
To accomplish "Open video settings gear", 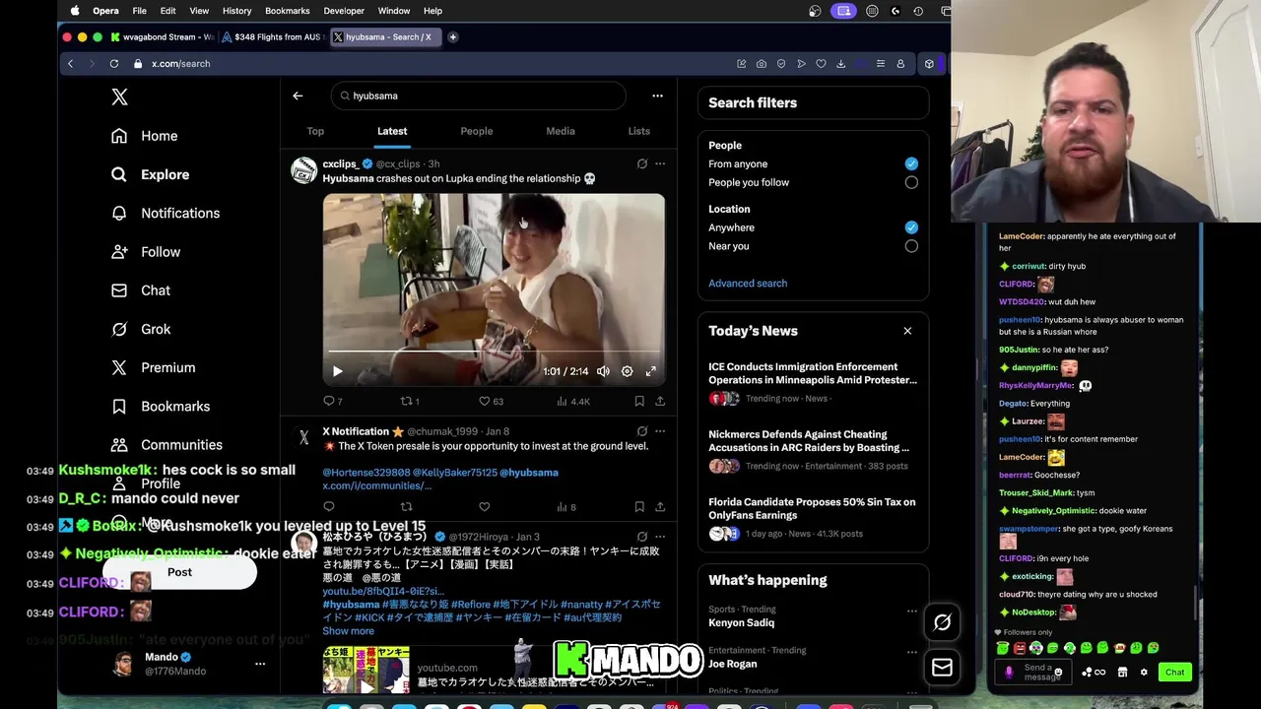I will point(627,371).
